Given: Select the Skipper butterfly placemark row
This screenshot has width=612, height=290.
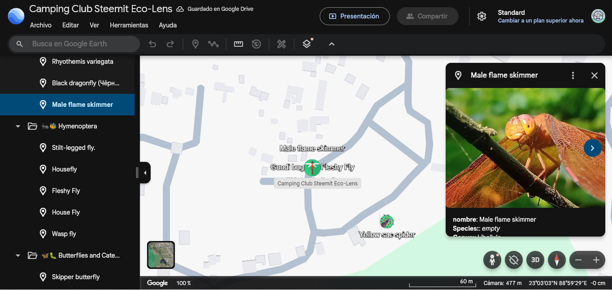Looking at the screenshot, I should tap(67, 277).
